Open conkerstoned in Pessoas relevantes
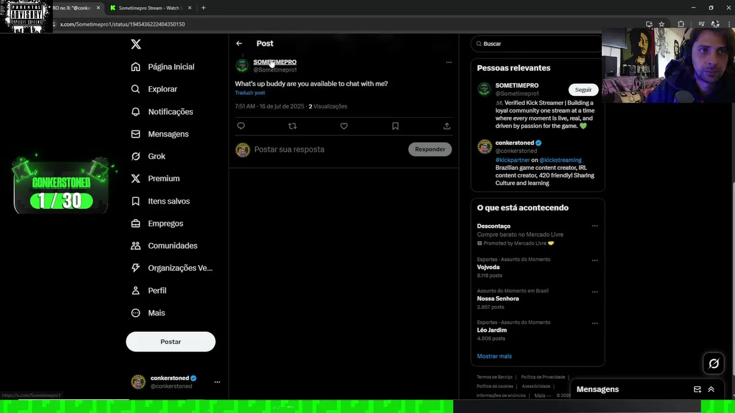 pyautogui.click(x=514, y=143)
